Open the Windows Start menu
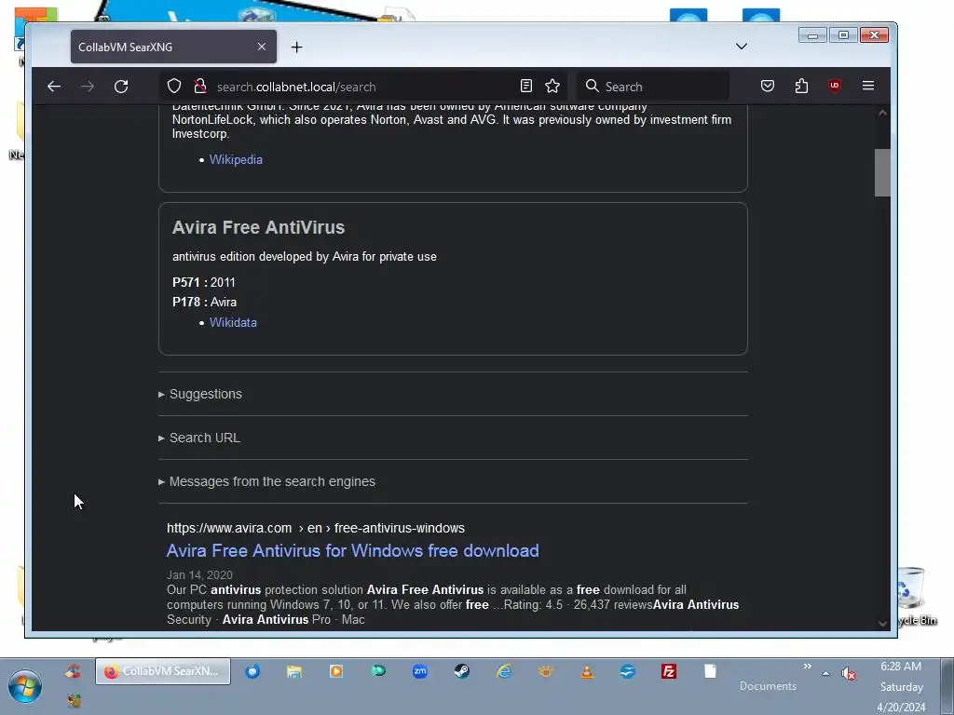This screenshot has width=954, height=715. (25, 687)
